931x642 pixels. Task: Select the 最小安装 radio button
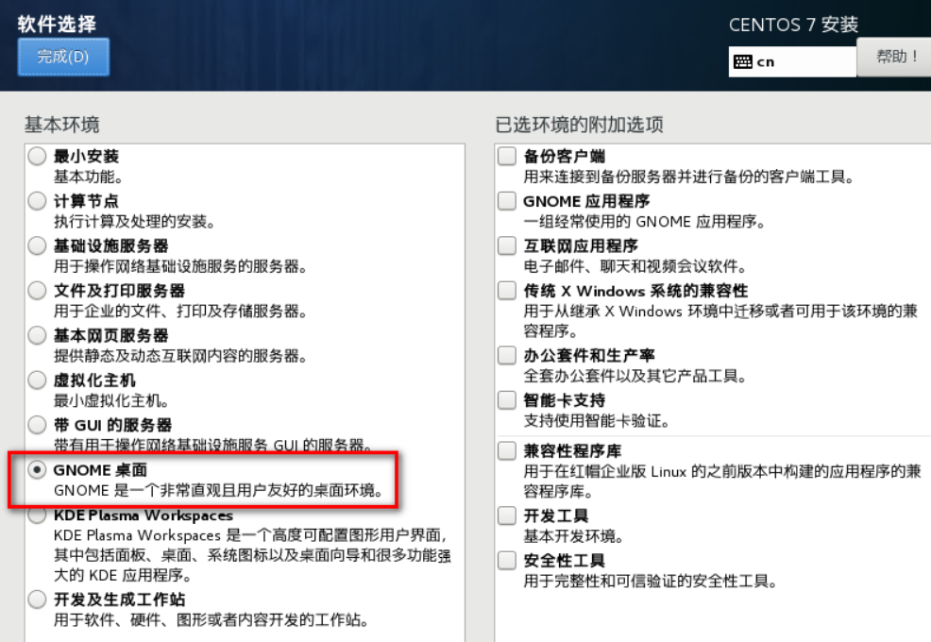point(37,157)
